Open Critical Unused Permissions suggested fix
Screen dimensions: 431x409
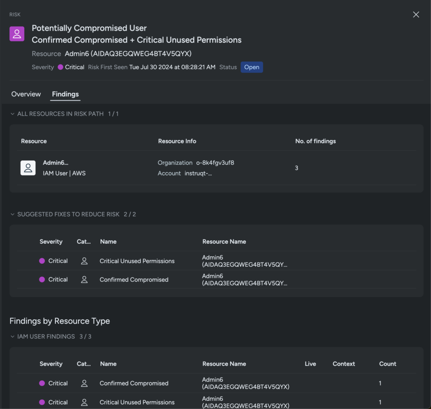pyautogui.click(x=137, y=261)
